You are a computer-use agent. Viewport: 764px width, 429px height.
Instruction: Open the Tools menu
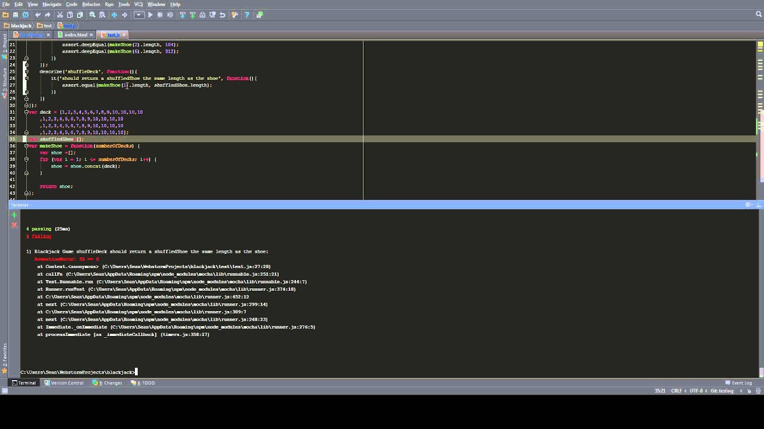tap(124, 4)
